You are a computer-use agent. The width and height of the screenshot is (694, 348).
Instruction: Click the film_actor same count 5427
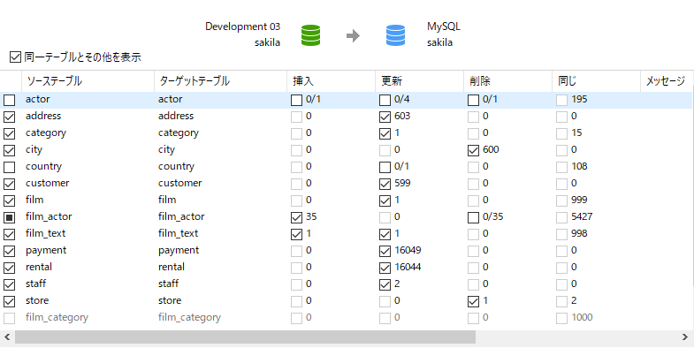click(582, 216)
